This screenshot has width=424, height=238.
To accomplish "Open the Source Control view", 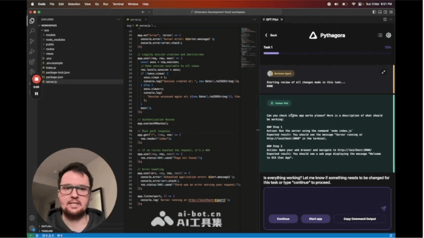I will (32, 42).
